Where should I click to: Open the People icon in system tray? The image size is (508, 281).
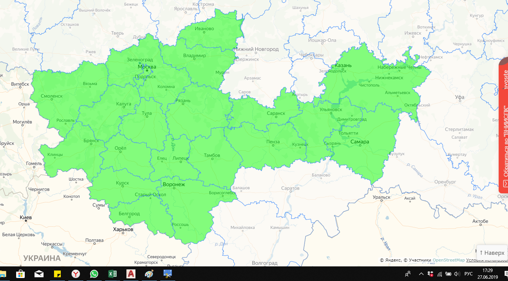[408, 274]
